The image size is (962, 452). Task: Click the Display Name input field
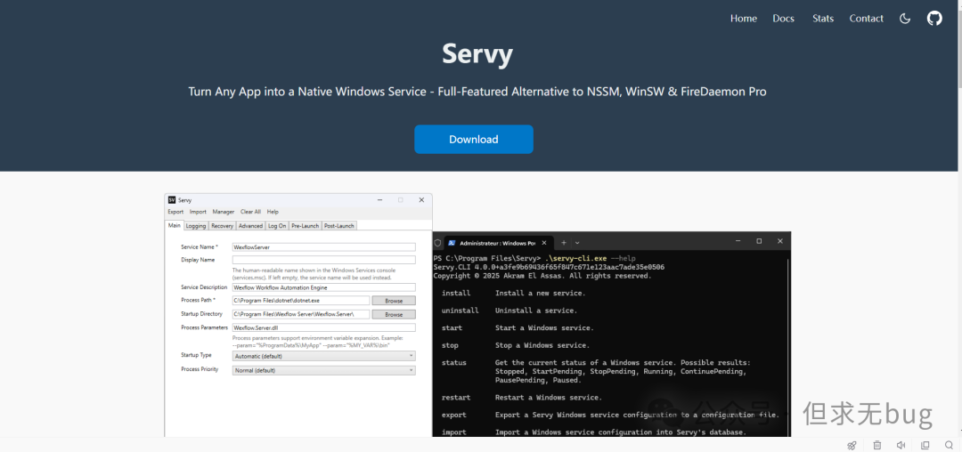pos(323,260)
